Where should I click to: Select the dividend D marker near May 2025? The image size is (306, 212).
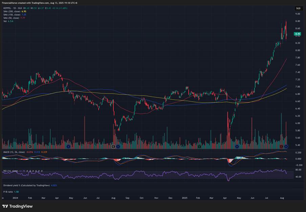tap(237, 147)
